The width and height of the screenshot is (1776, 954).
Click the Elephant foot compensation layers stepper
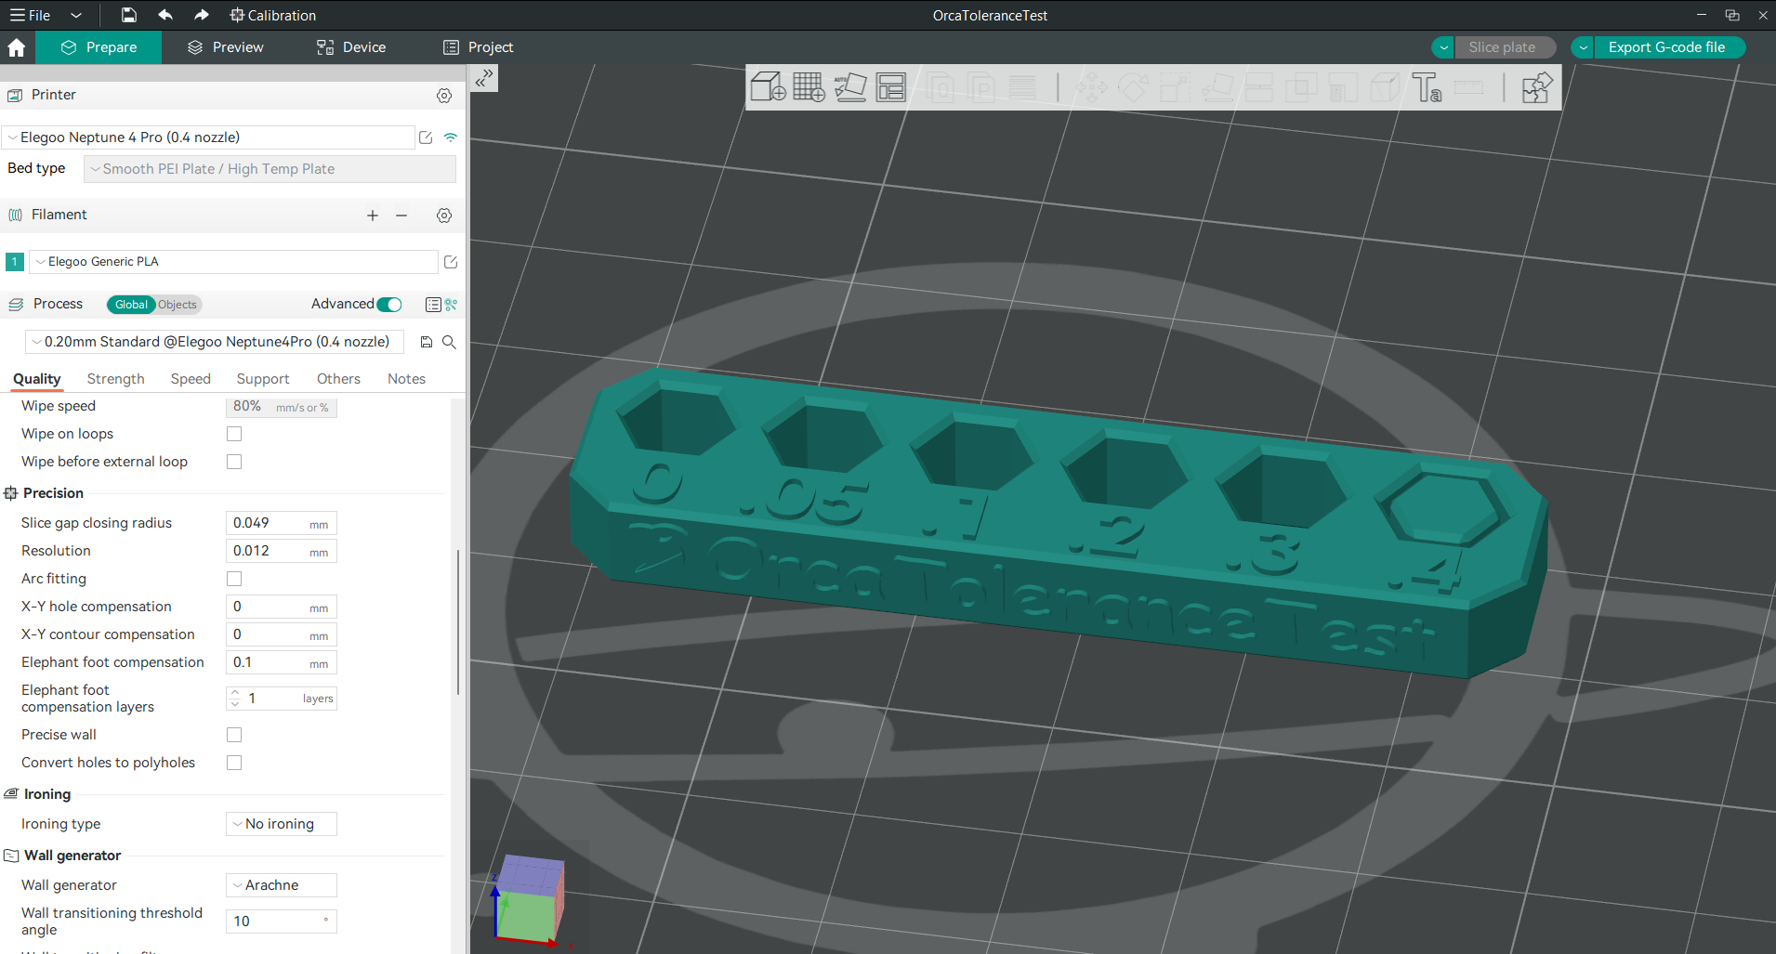234,699
